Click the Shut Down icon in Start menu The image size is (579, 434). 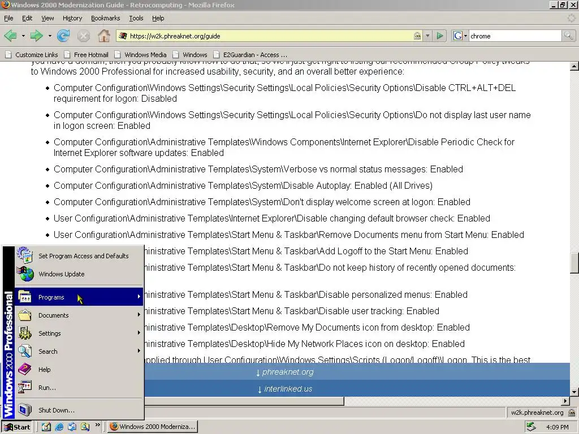click(x=25, y=410)
